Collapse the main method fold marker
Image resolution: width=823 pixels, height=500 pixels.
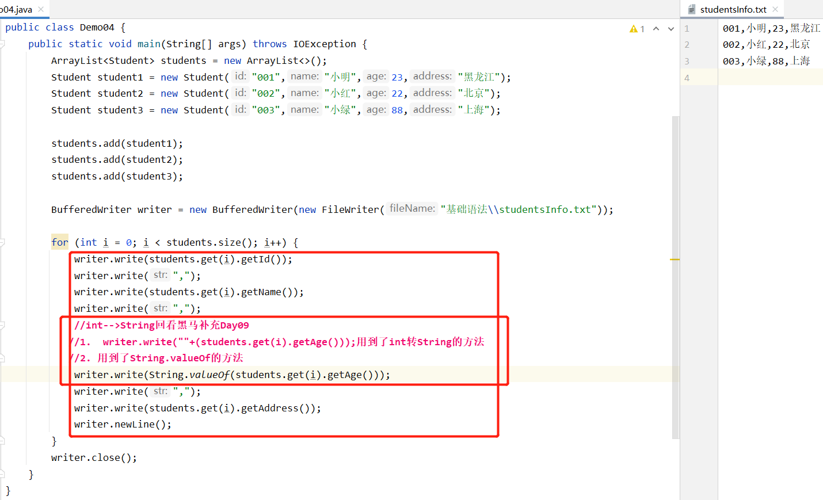pyautogui.click(x=2, y=44)
